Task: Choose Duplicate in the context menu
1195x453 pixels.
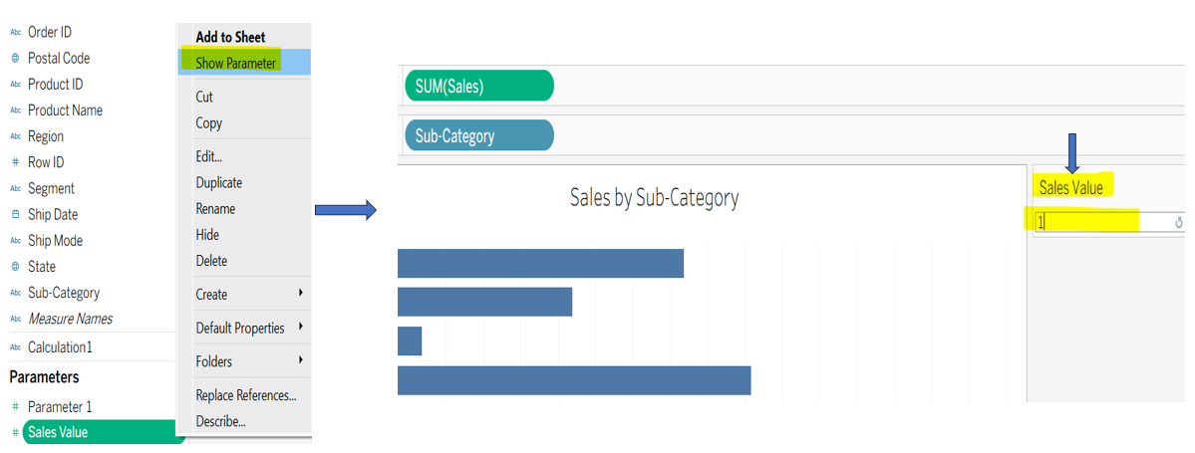Action: pos(219,183)
